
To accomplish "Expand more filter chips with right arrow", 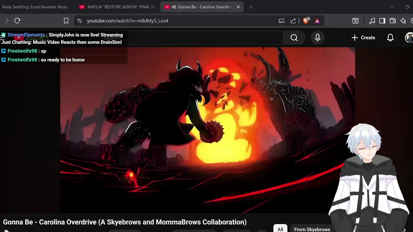I will [x=404, y=229].
